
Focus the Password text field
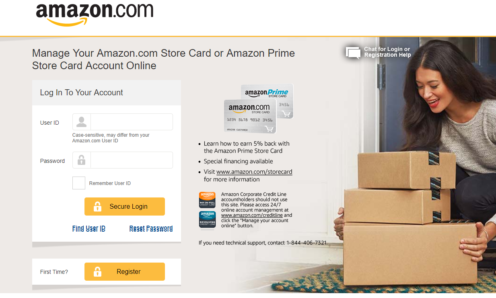point(132,160)
